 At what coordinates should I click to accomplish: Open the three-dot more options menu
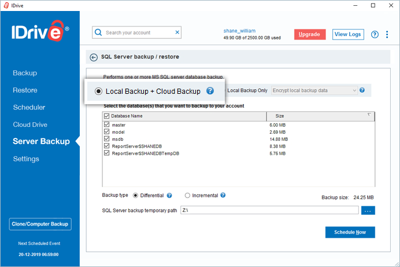click(387, 34)
